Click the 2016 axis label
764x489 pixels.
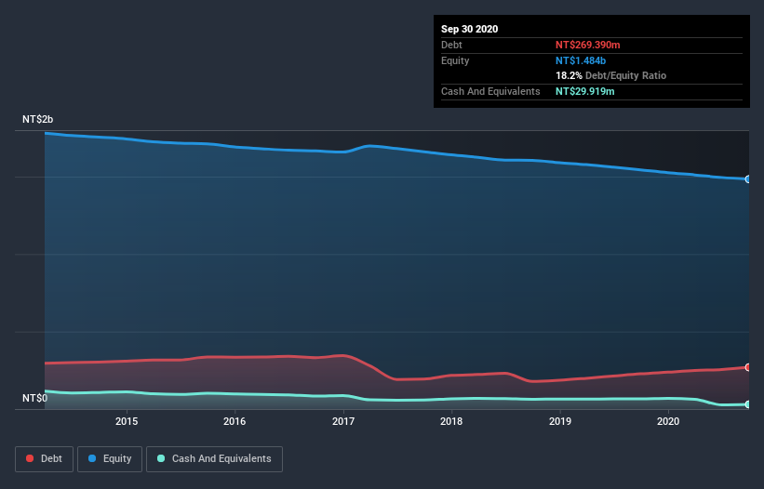pyautogui.click(x=235, y=421)
